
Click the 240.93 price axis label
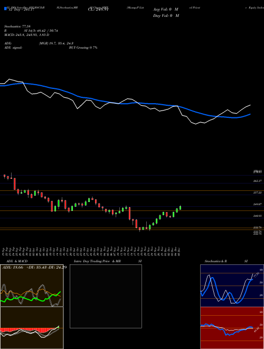(258, 216)
